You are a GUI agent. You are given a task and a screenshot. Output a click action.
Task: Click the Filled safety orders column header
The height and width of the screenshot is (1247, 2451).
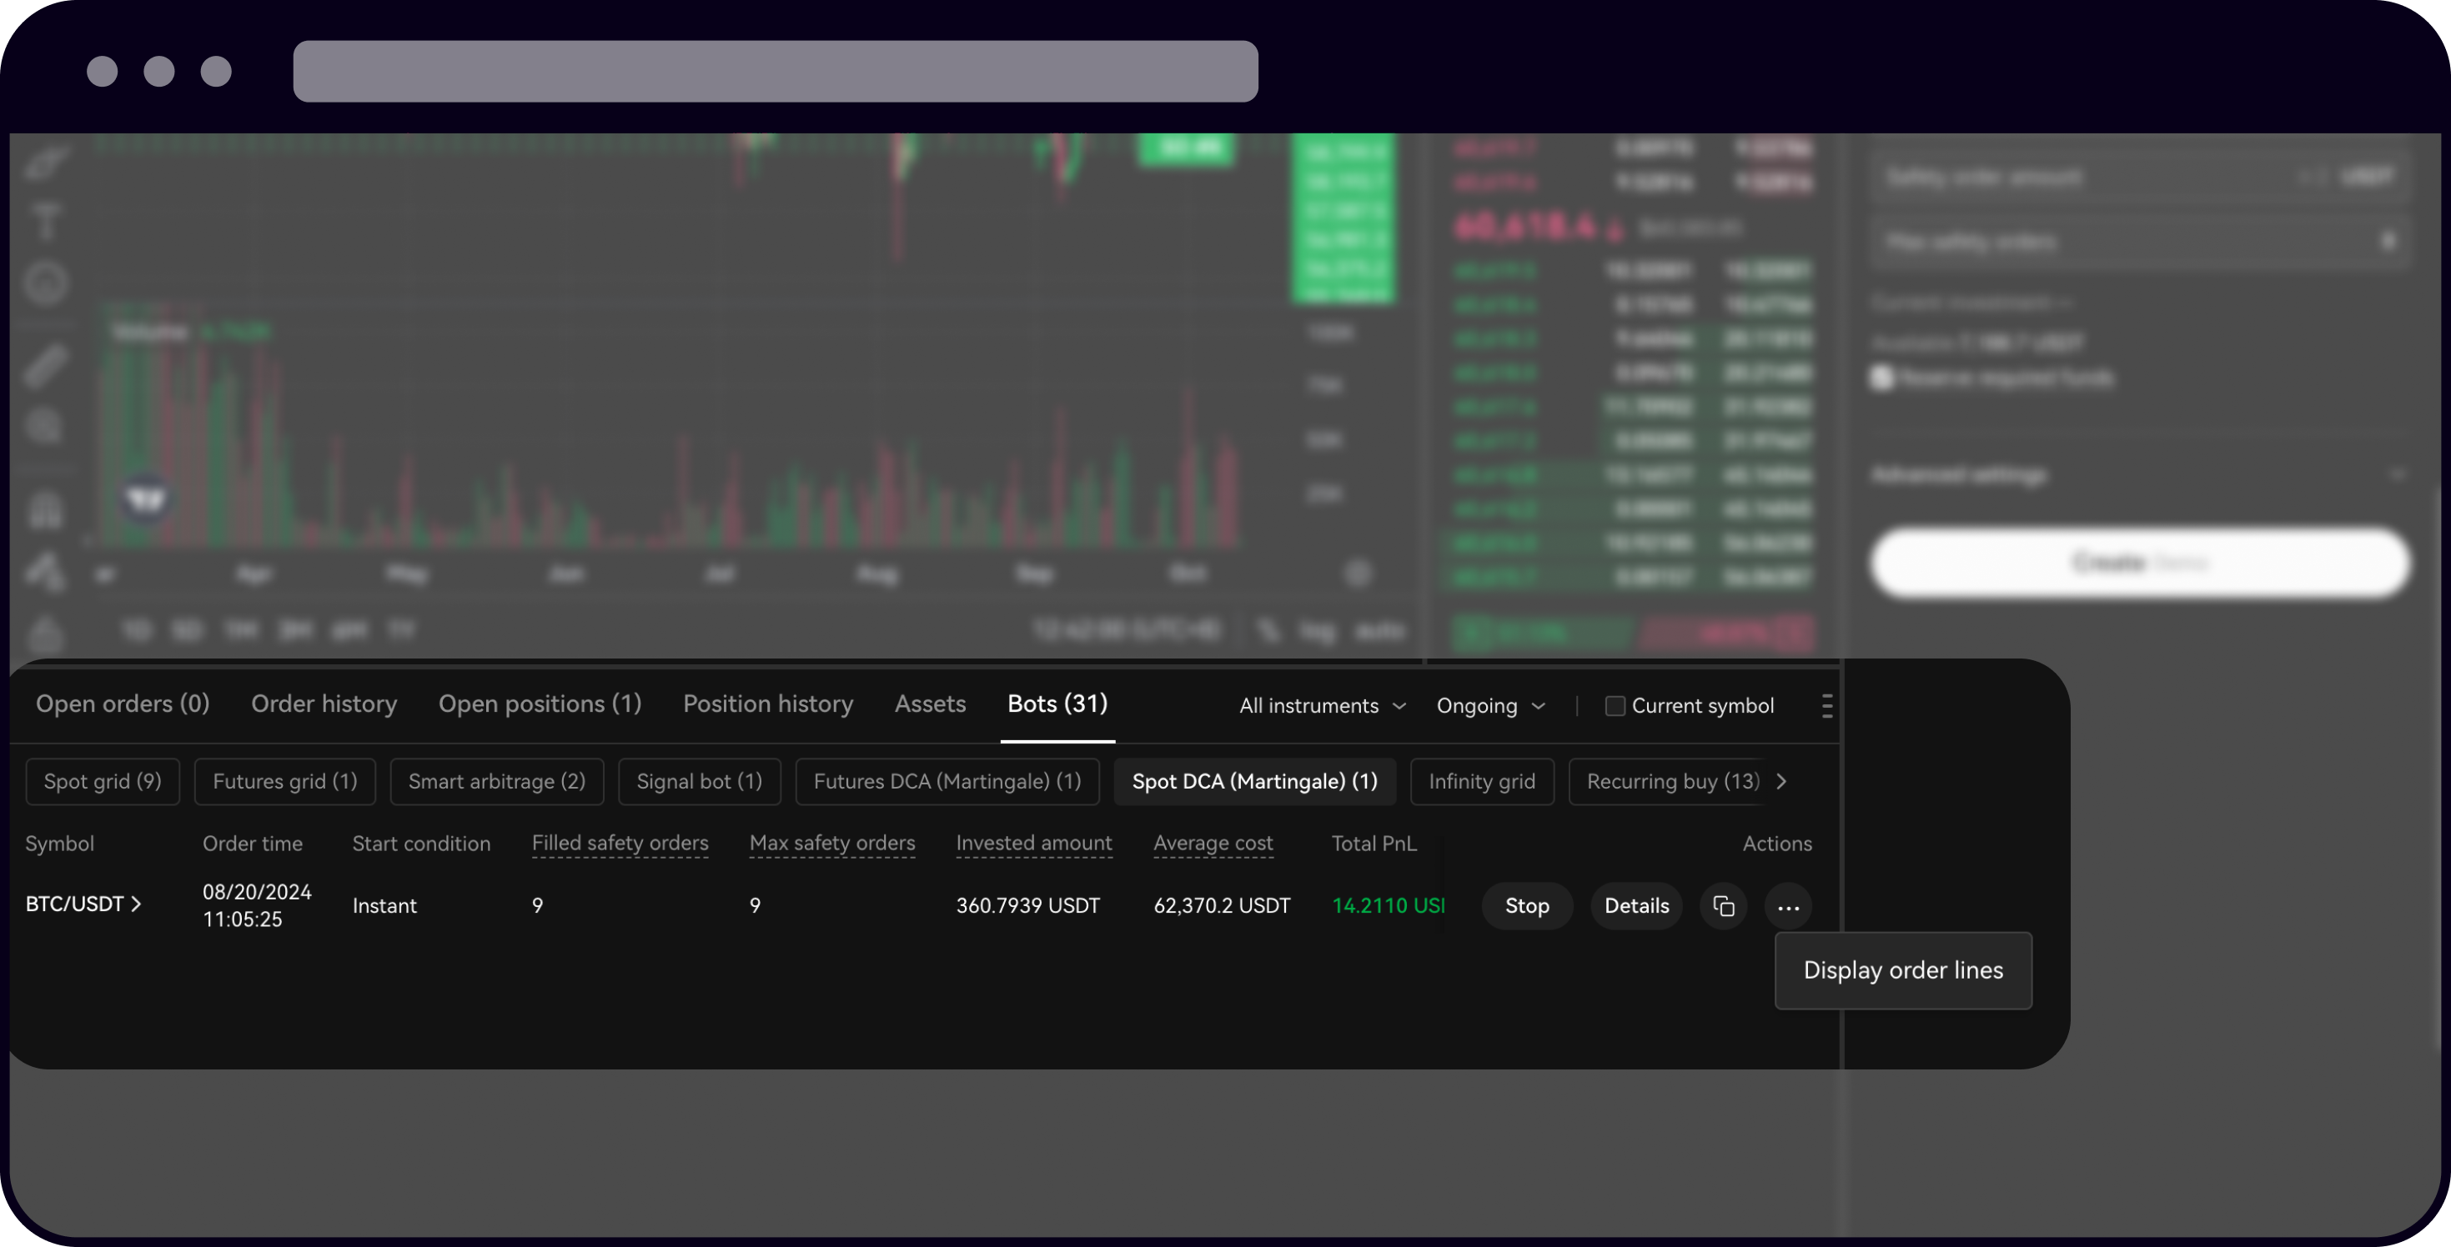point(620,844)
